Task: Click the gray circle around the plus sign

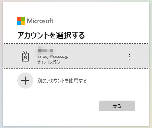Action: point(25,81)
